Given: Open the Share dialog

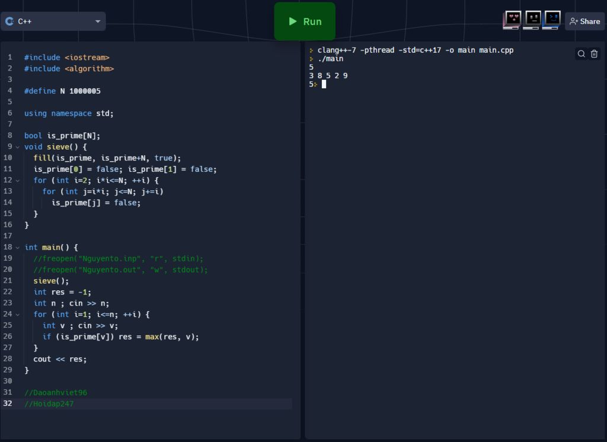Looking at the screenshot, I should point(584,21).
